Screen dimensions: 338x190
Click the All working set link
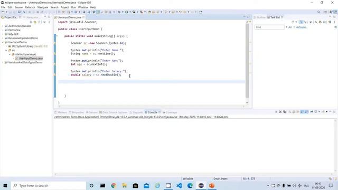click(x=290, y=27)
